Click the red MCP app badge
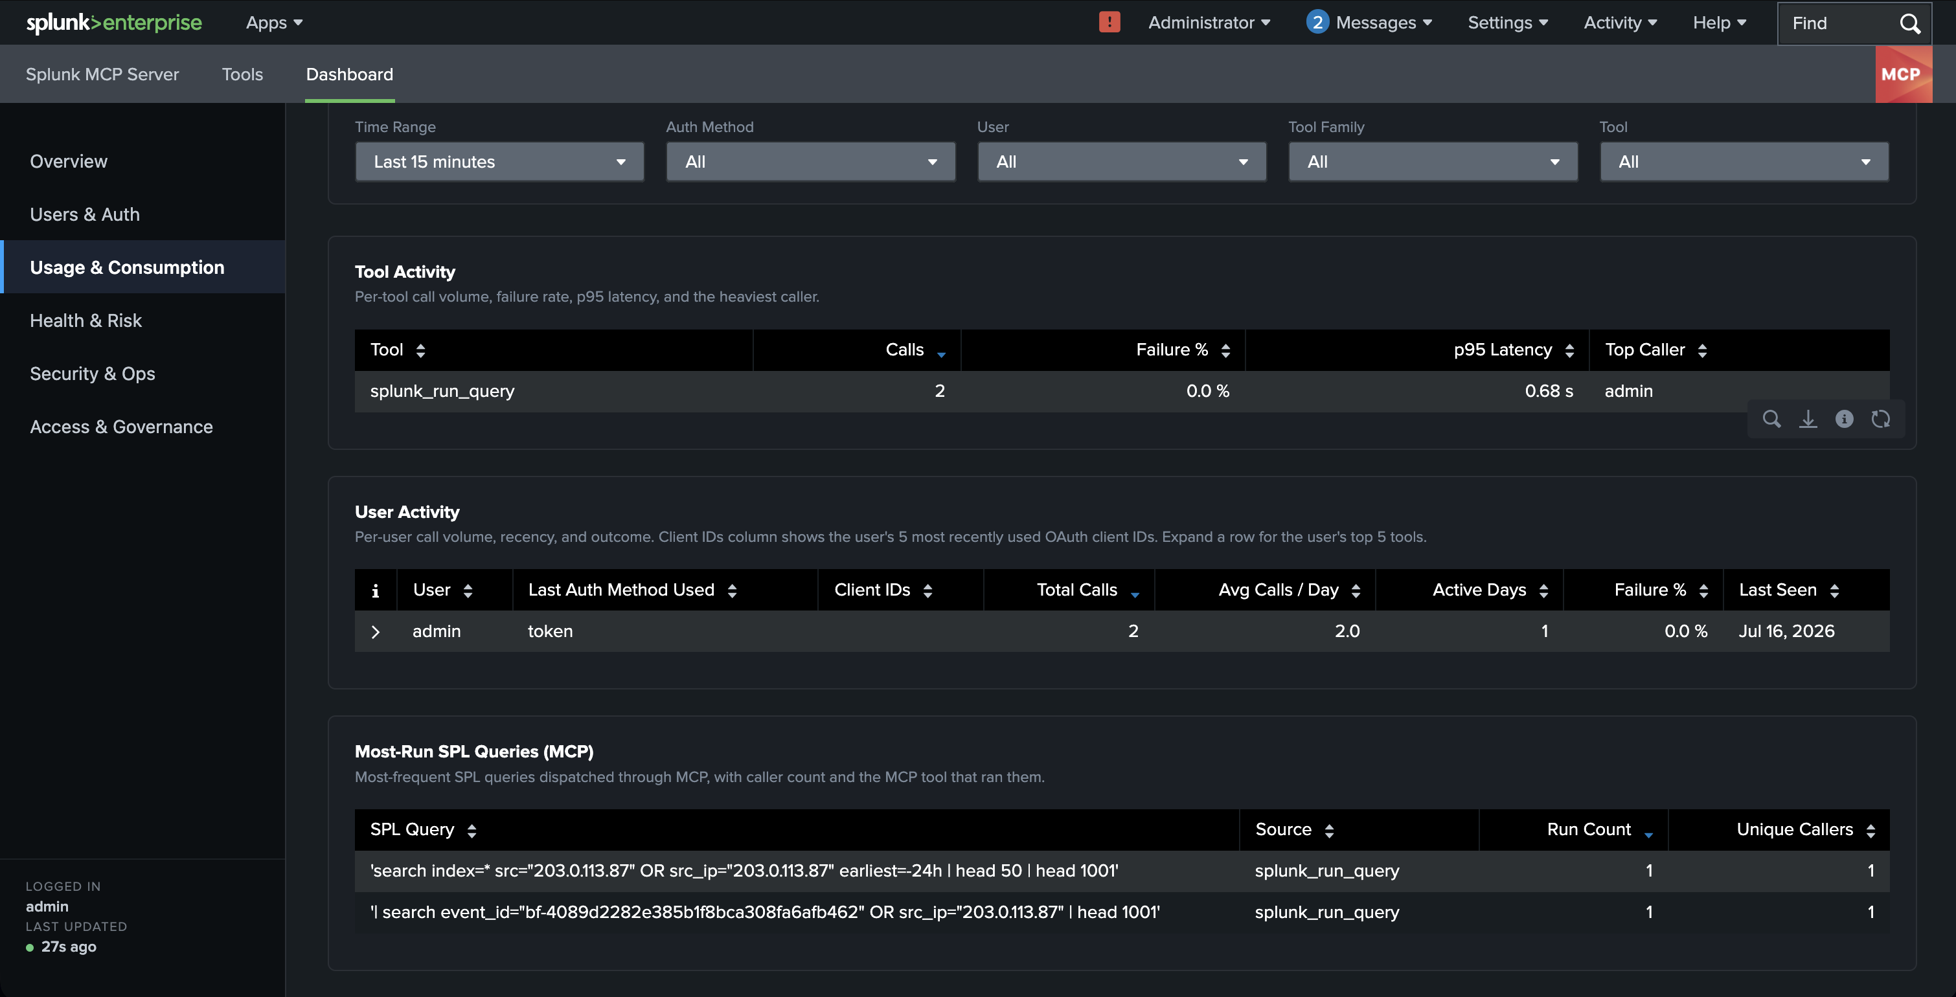 pyautogui.click(x=1903, y=74)
